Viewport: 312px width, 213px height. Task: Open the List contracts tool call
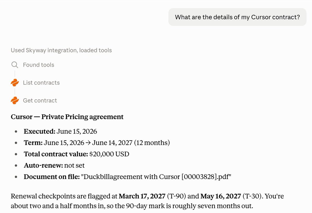(x=41, y=83)
